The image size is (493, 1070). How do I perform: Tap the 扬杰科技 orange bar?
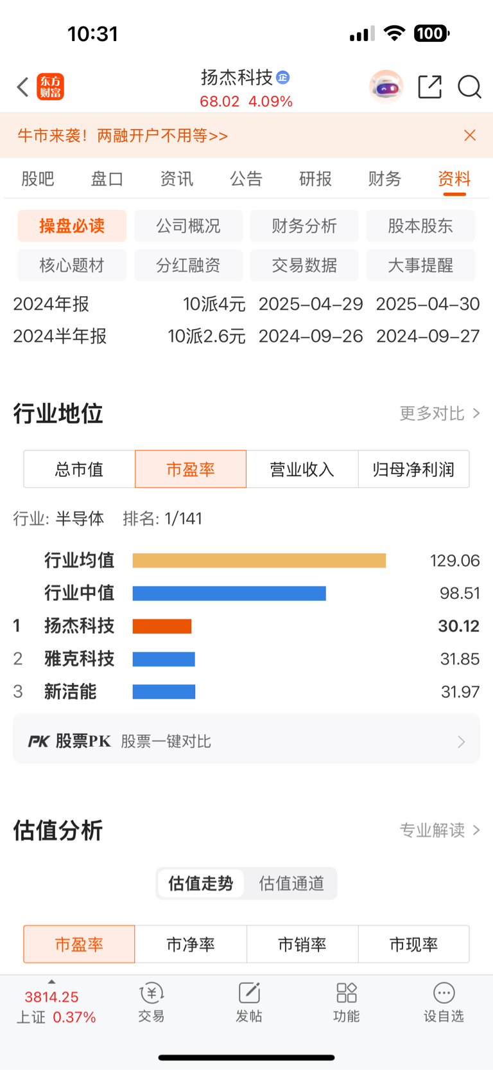pyautogui.click(x=162, y=626)
